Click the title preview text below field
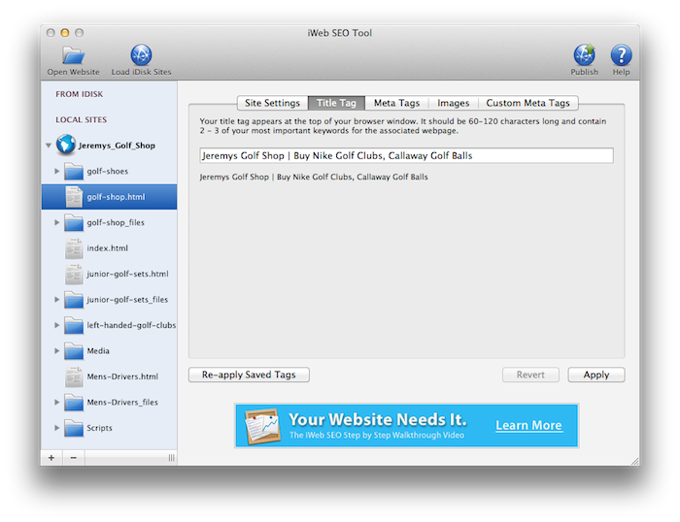The image size is (680, 522). pos(314,177)
